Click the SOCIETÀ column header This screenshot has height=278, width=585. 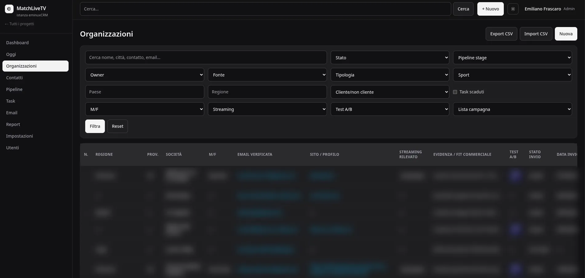(174, 155)
